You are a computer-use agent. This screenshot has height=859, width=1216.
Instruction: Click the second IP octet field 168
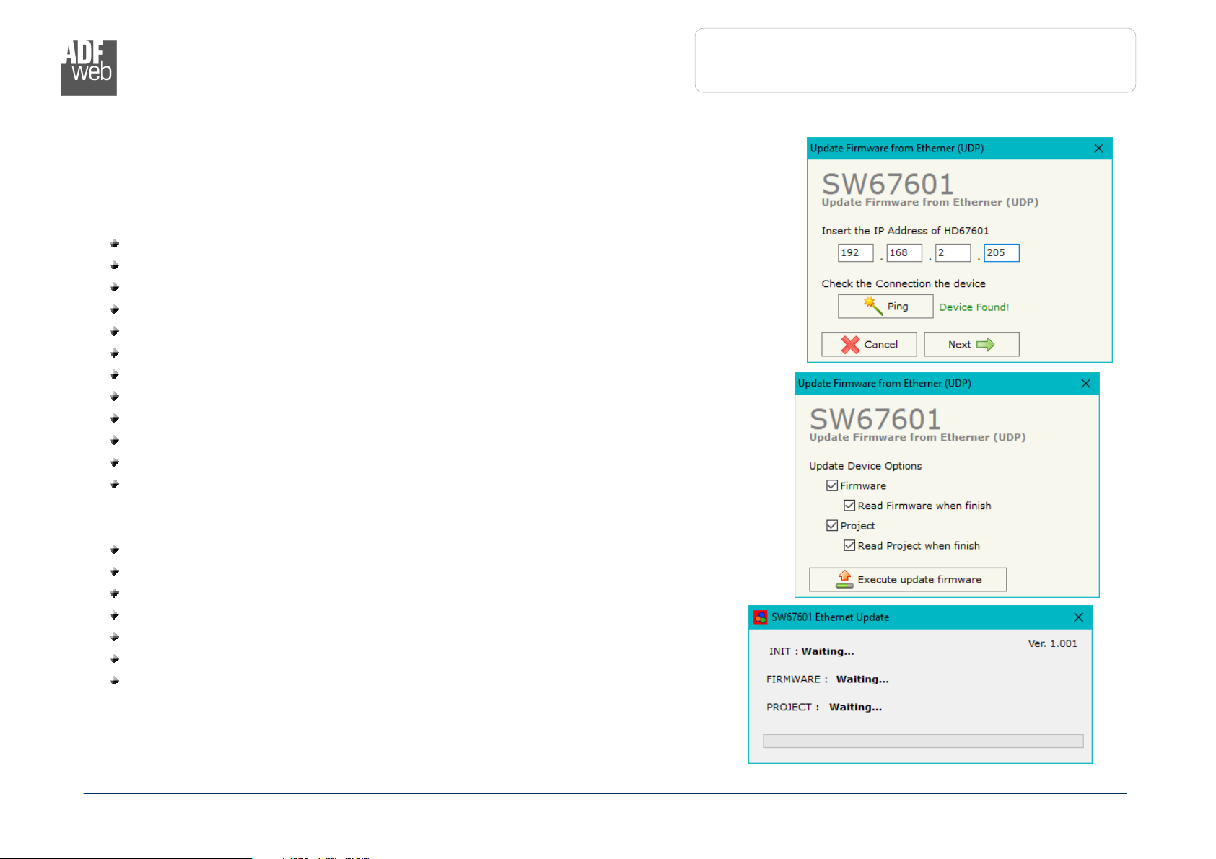[x=904, y=252]
